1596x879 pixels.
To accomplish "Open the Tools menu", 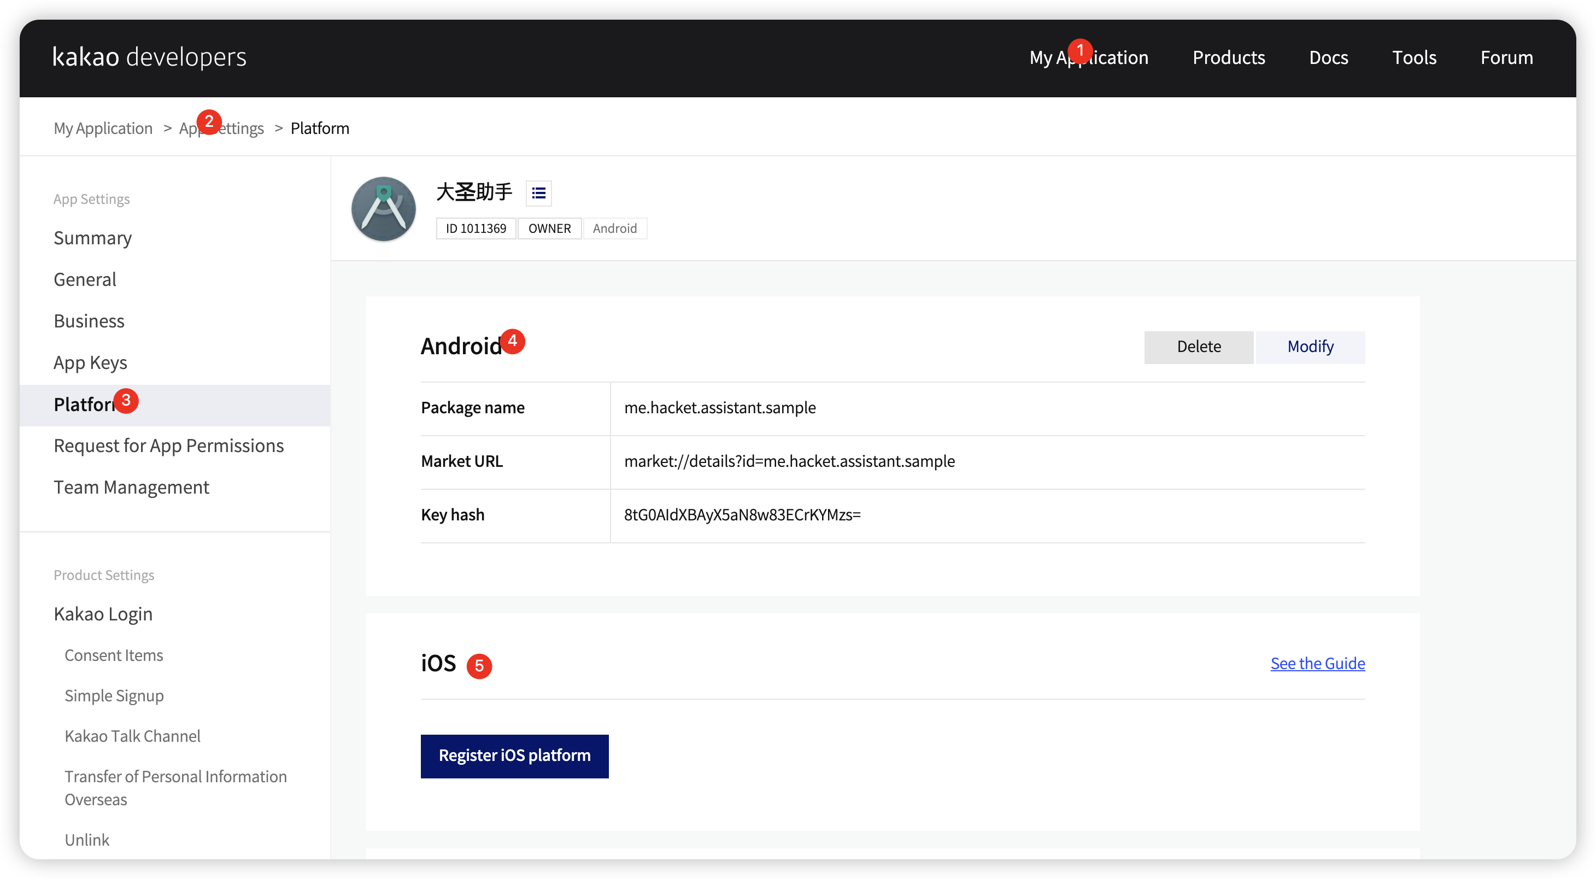I will coord(1414,57).
